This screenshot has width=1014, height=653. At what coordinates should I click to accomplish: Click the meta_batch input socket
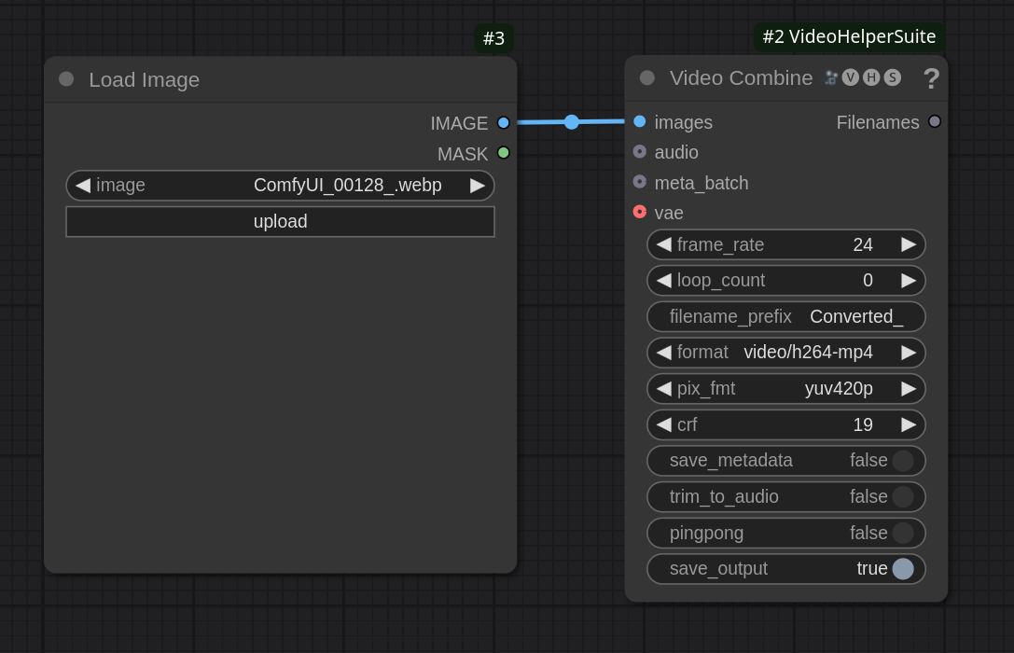click(640, 182)
